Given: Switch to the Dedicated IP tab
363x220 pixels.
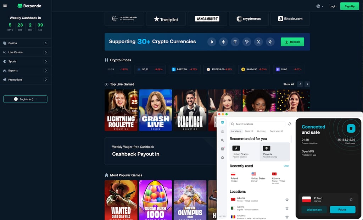Looking at the screenshot, I should coord(277,131).
